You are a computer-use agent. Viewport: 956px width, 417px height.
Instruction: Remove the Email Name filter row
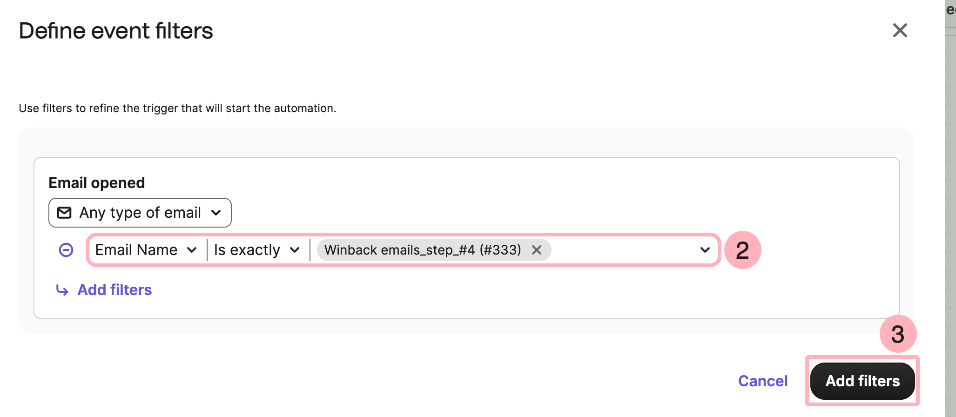point(66,250)
